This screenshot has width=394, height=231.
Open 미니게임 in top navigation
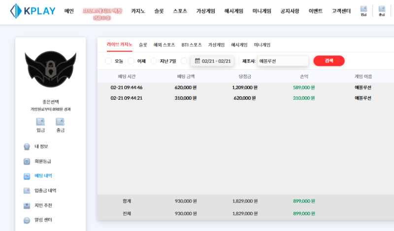pos(262,11)
